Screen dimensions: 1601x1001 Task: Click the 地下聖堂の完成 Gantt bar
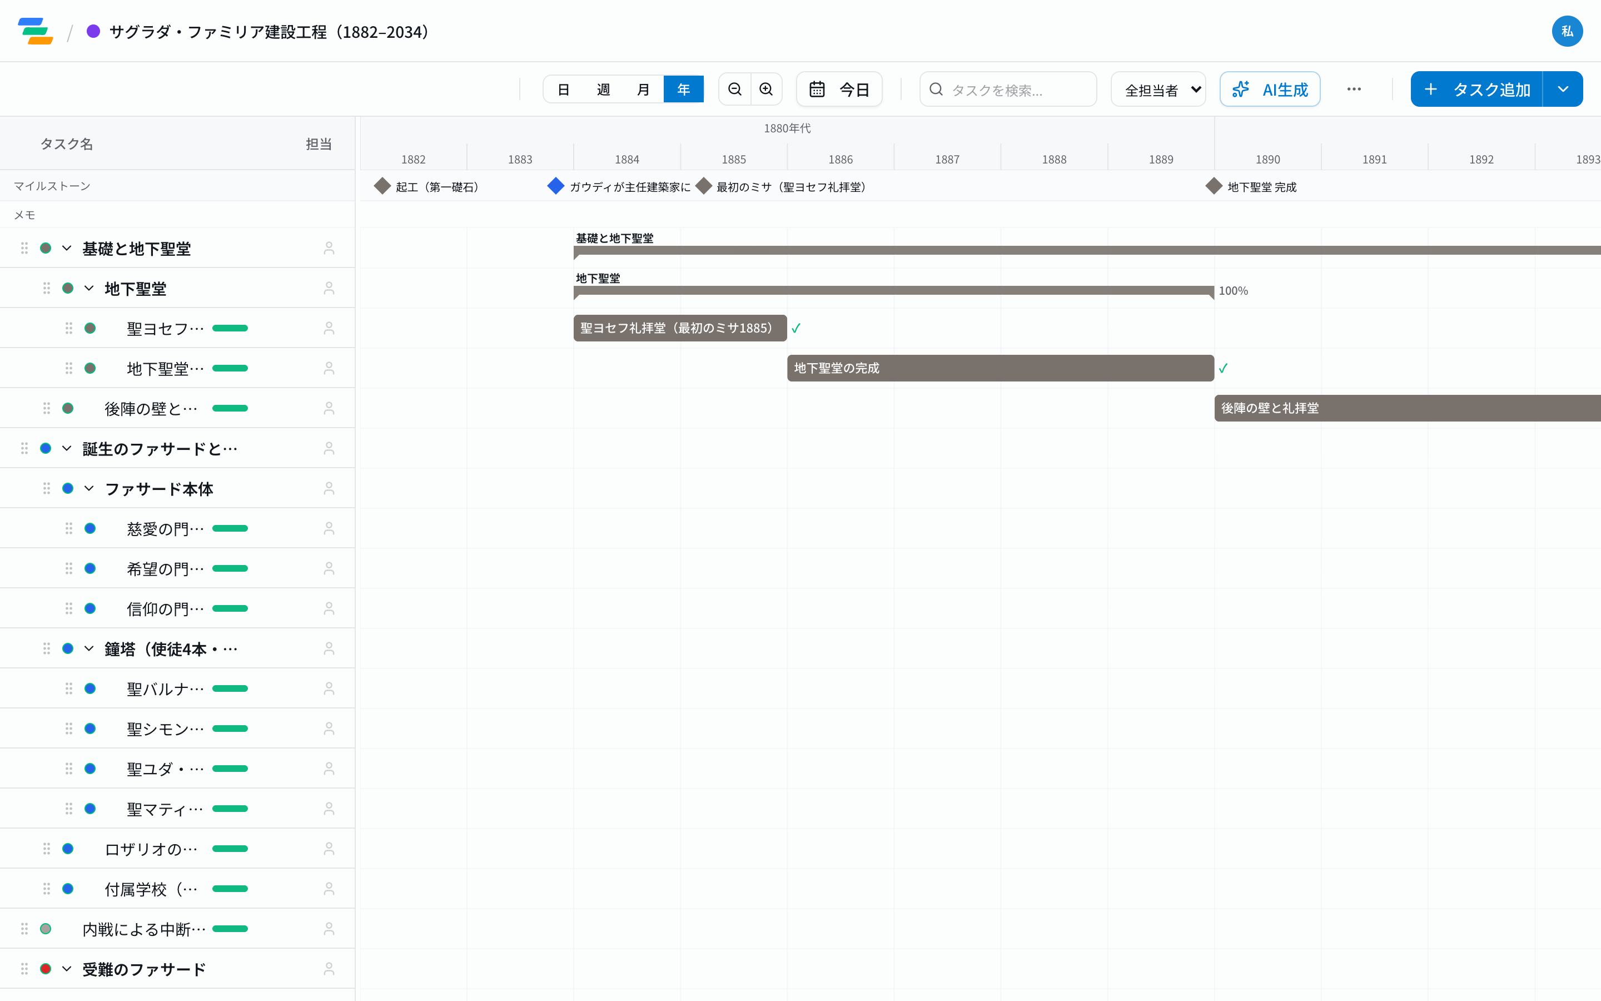pos(1000,368)
